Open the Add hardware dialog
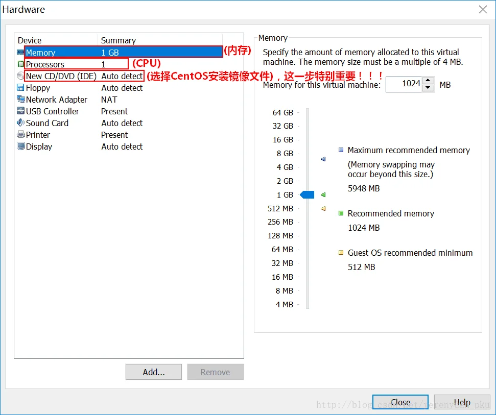Image resolution: width=496 pixels, height=415 pixels. 153,372
